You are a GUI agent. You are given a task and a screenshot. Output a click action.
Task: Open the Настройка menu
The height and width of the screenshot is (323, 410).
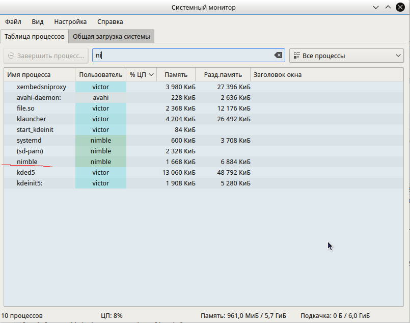click(70, 22)
